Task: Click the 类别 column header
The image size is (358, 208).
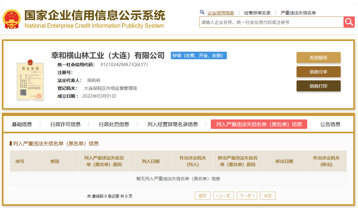Action: coord(55,161)
